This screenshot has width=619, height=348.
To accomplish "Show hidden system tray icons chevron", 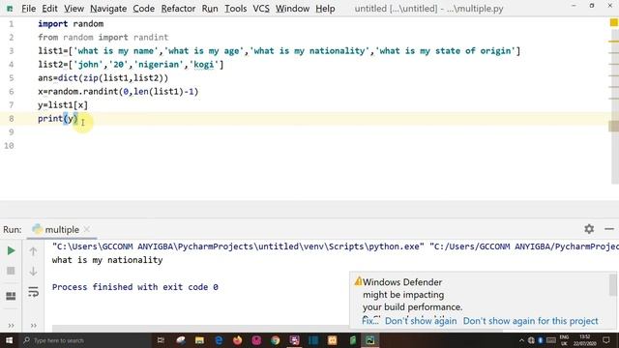I will (x=521, y=340).
